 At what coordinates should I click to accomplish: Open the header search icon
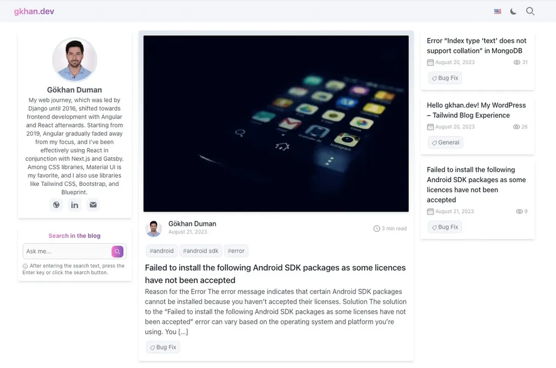coord(530,11)
